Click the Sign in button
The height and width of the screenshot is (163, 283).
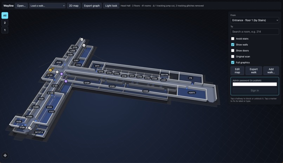tap(255, 91)
